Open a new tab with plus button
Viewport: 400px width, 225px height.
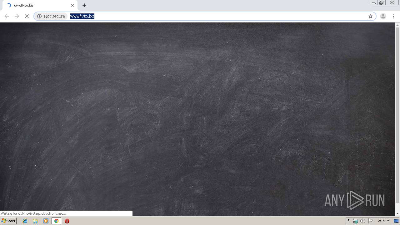(x=84, y=5)
